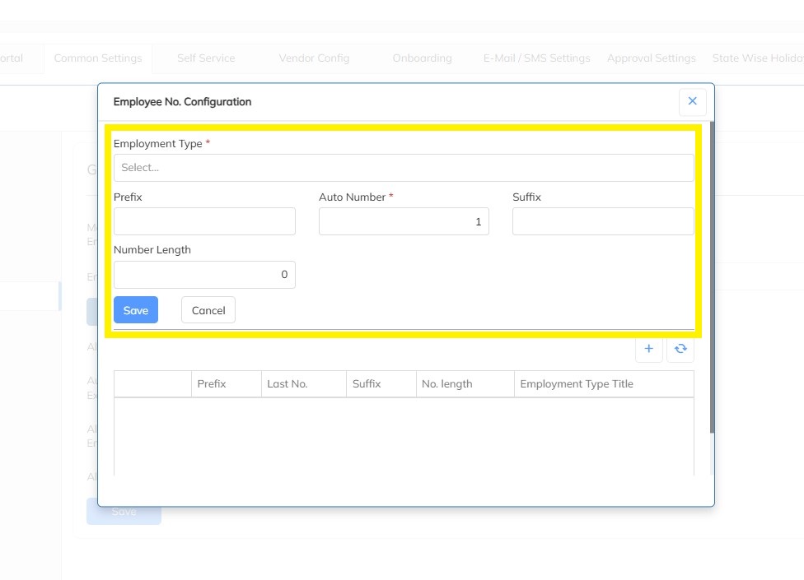The height and width of the screenshot is (580, 804).
Task: Focus the Auto Number field
Action: [x=404, y=221]
